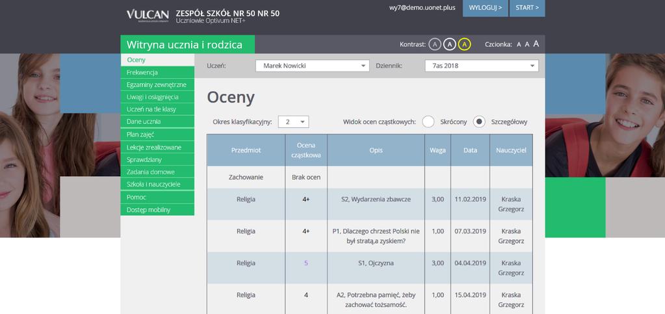The height and width of the screenshot is (314, 665).
Task: Select the grey contrast A circle
Action: click(435, 44)
